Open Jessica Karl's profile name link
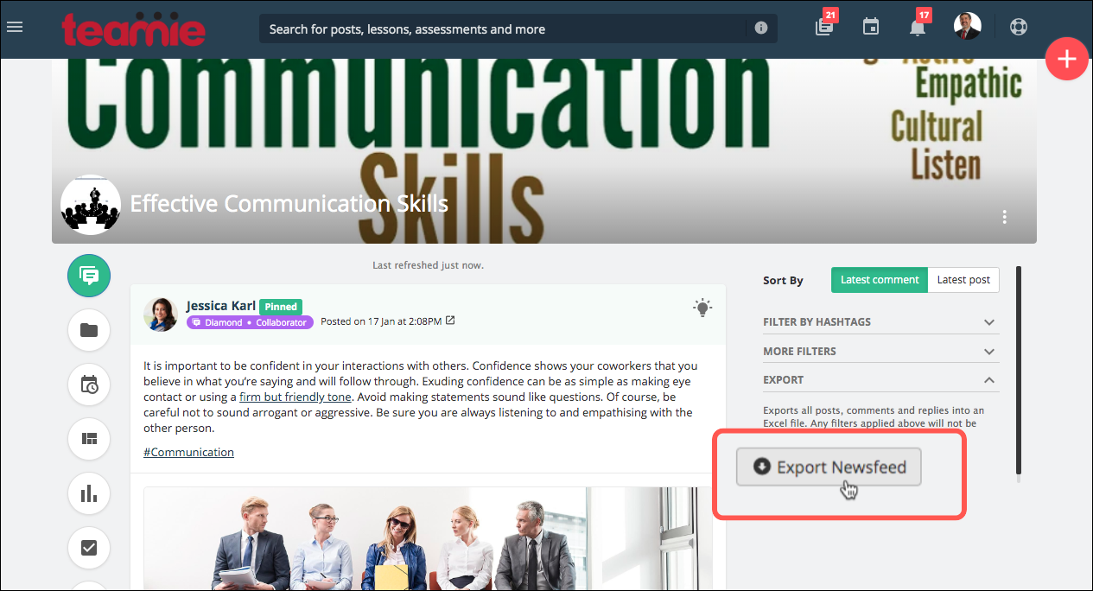This screenshot has height=591, width=1093. 220,306
